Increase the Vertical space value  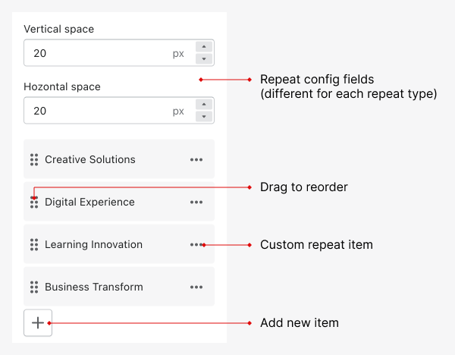click(x=203, y=47)
